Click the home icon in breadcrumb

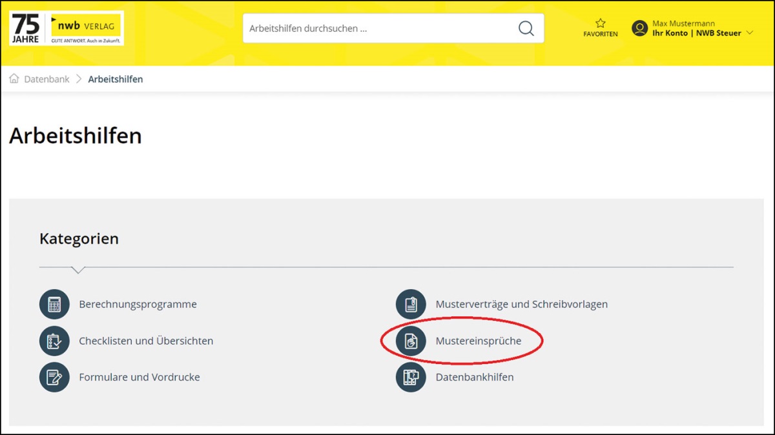[x=14, y=79]
